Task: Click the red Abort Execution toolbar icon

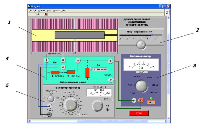Action: pyautogui.click(x=46, y=14)
